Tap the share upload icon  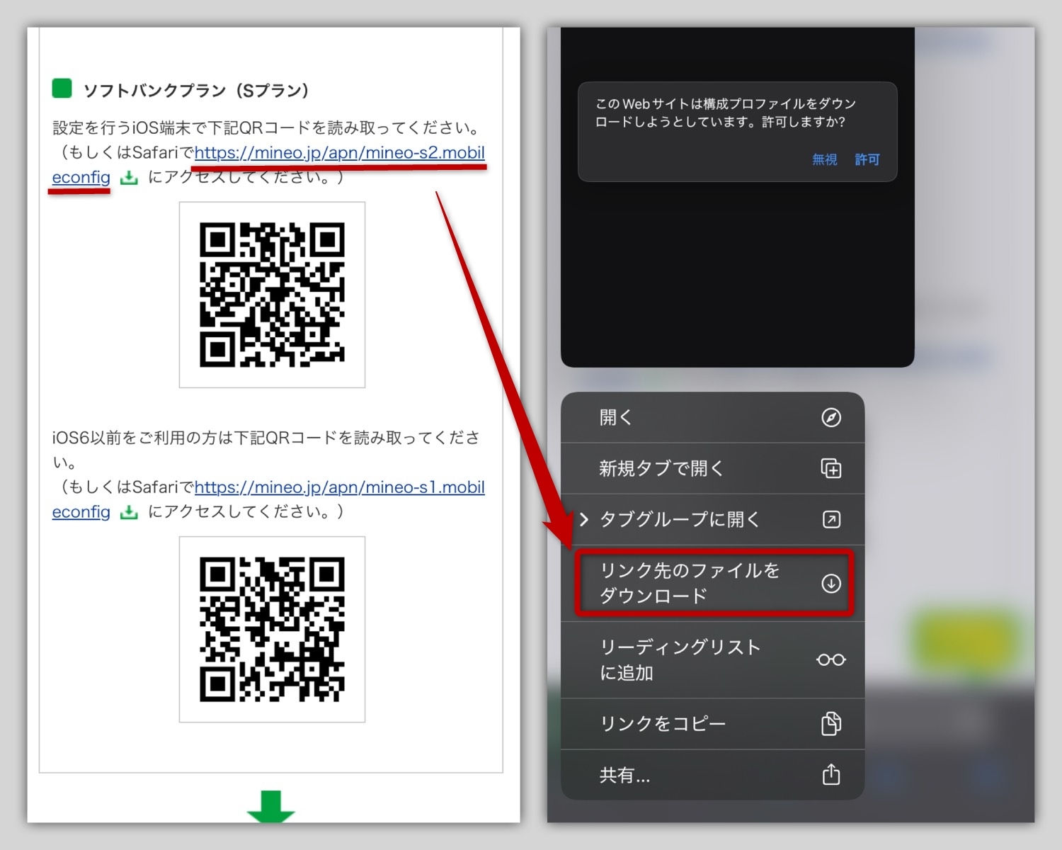[x=830, y=774]
